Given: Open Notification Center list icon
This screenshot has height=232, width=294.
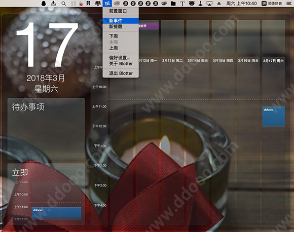Looking at the screenshot, I should pos(288,4).
